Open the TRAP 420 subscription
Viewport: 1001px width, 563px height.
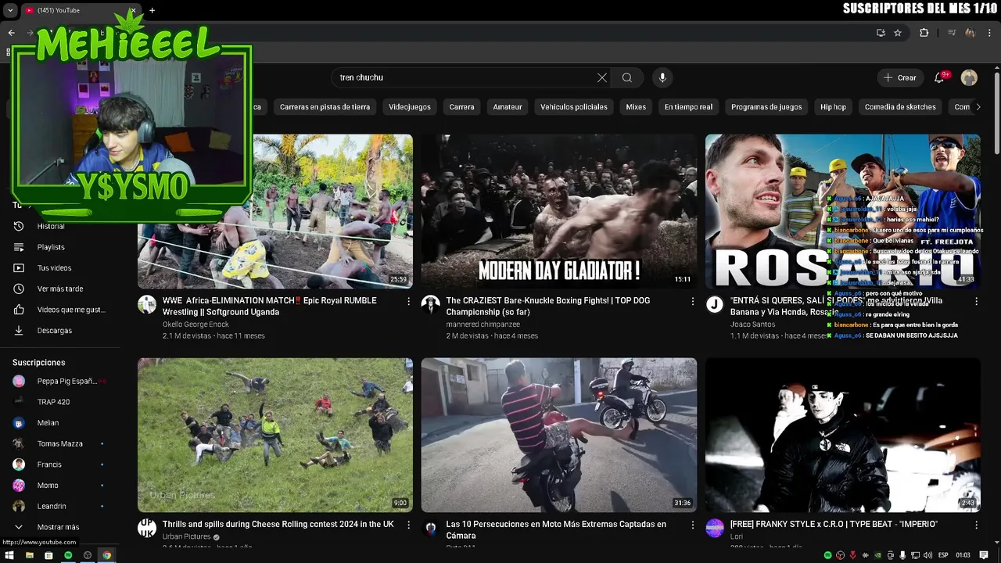(x=60, y=402)
